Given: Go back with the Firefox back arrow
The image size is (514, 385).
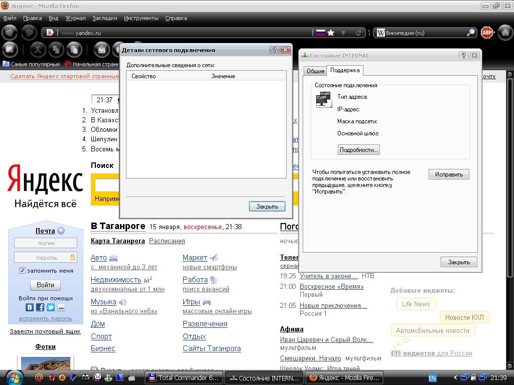Looking at the screenshot, I should pos(10,33).
